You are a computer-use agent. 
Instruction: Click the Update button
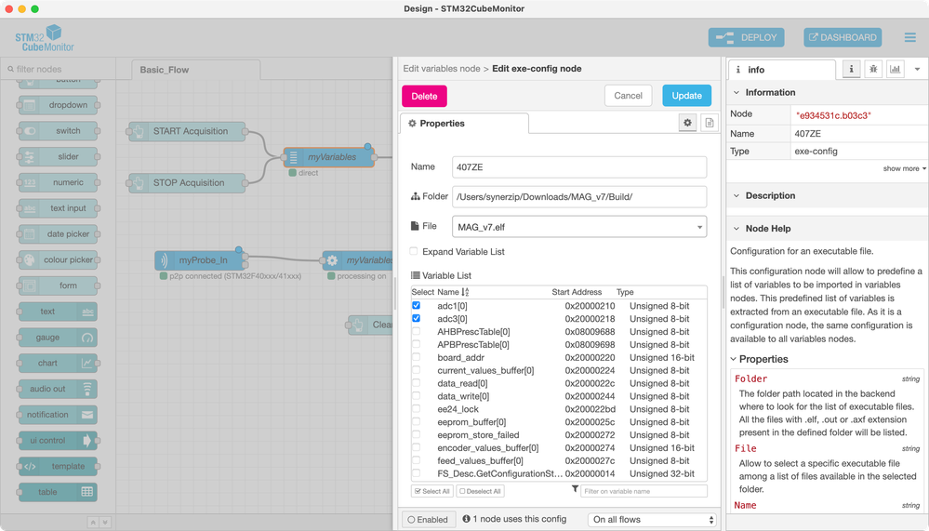pos(686,96)
